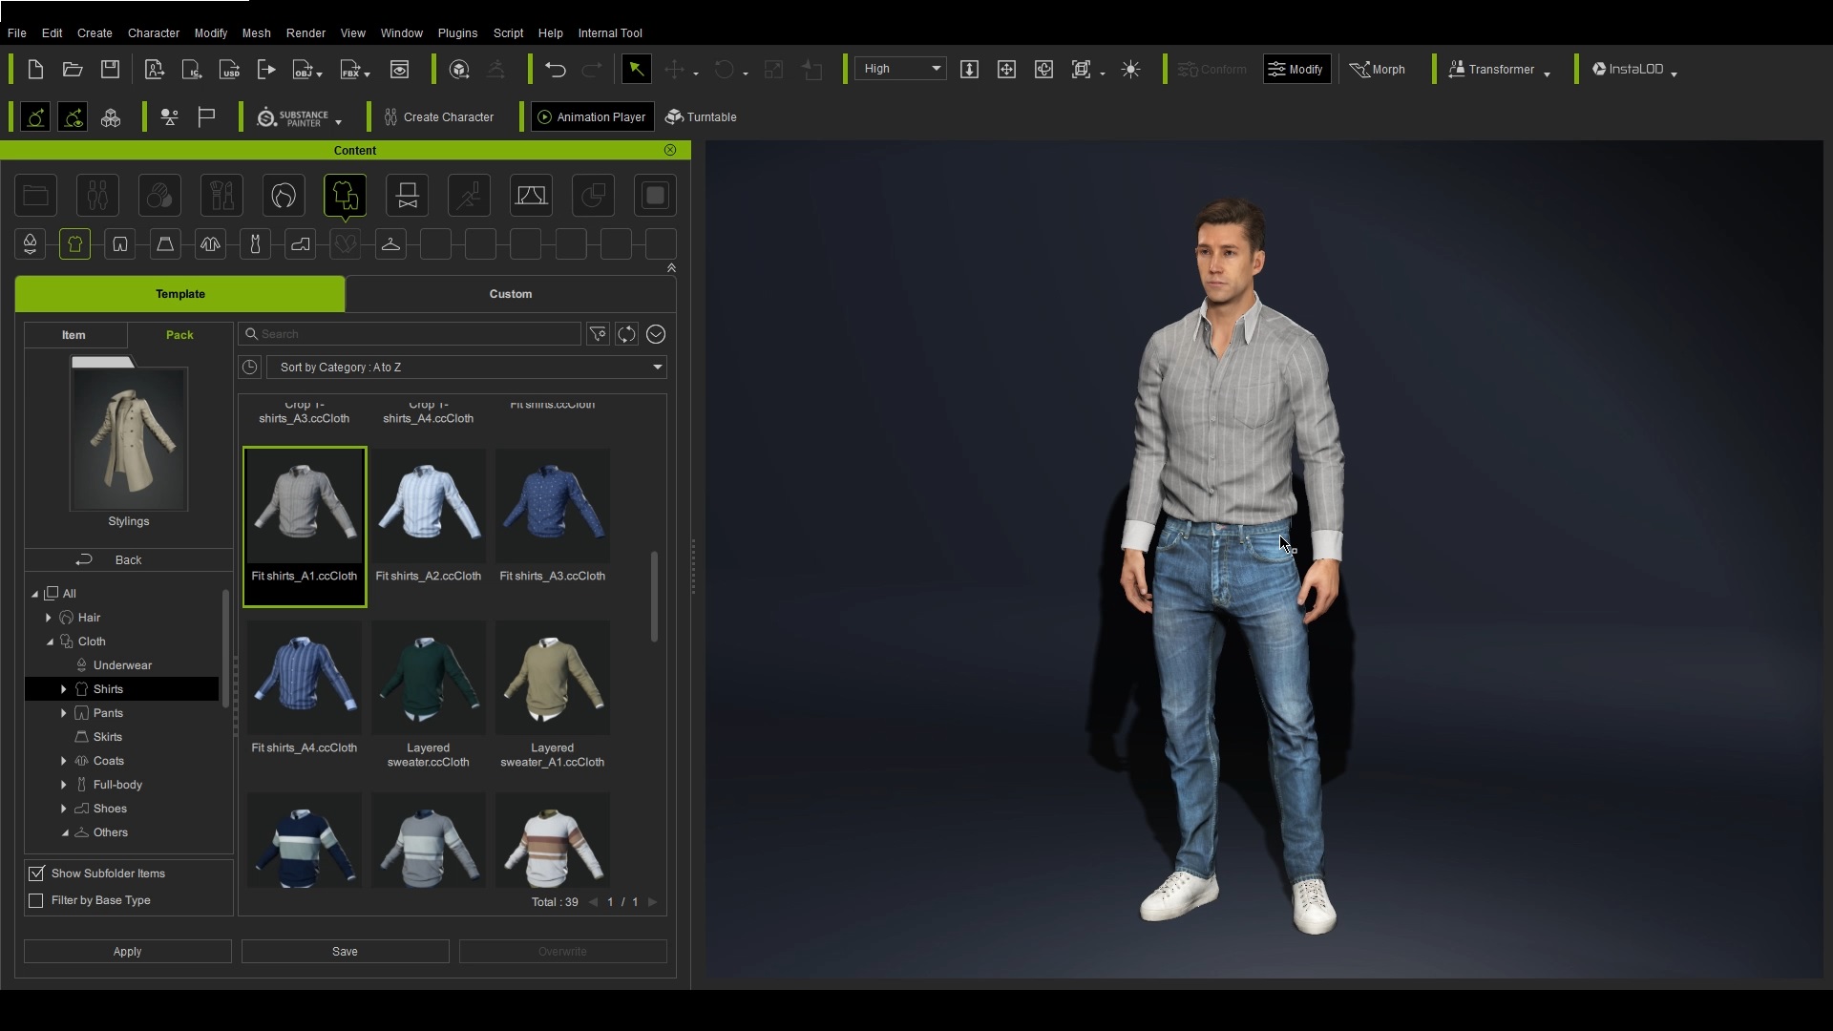This screenshot has height=1031, width=1833.
Task: Expand the Pants tree node
Action: (x=64, y=713)
